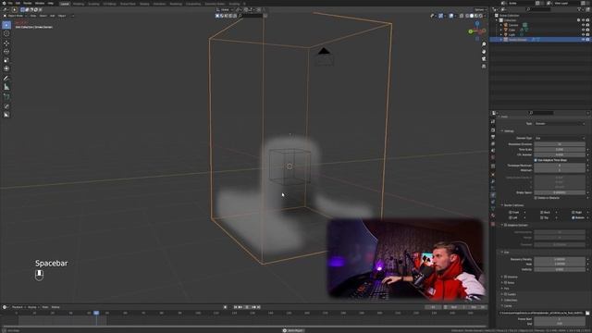Click the Blender logo icon

pos(4,3)
